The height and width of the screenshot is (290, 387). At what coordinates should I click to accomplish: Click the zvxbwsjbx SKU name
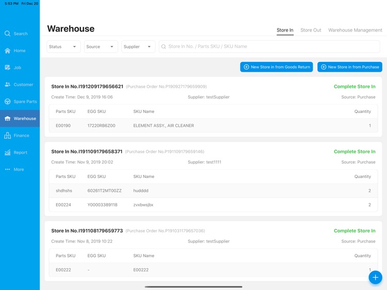click(x=143, y=205)
